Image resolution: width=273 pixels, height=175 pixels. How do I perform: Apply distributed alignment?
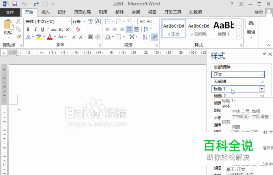tap(136, 29)
